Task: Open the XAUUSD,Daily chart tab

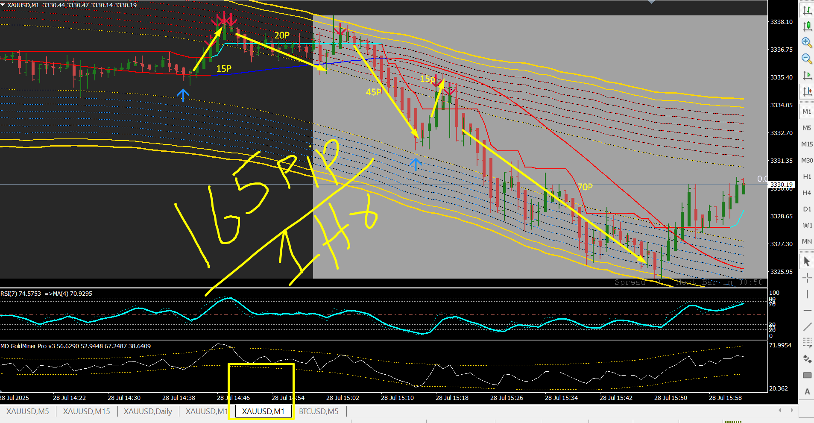Action: (x=148, y=411)
